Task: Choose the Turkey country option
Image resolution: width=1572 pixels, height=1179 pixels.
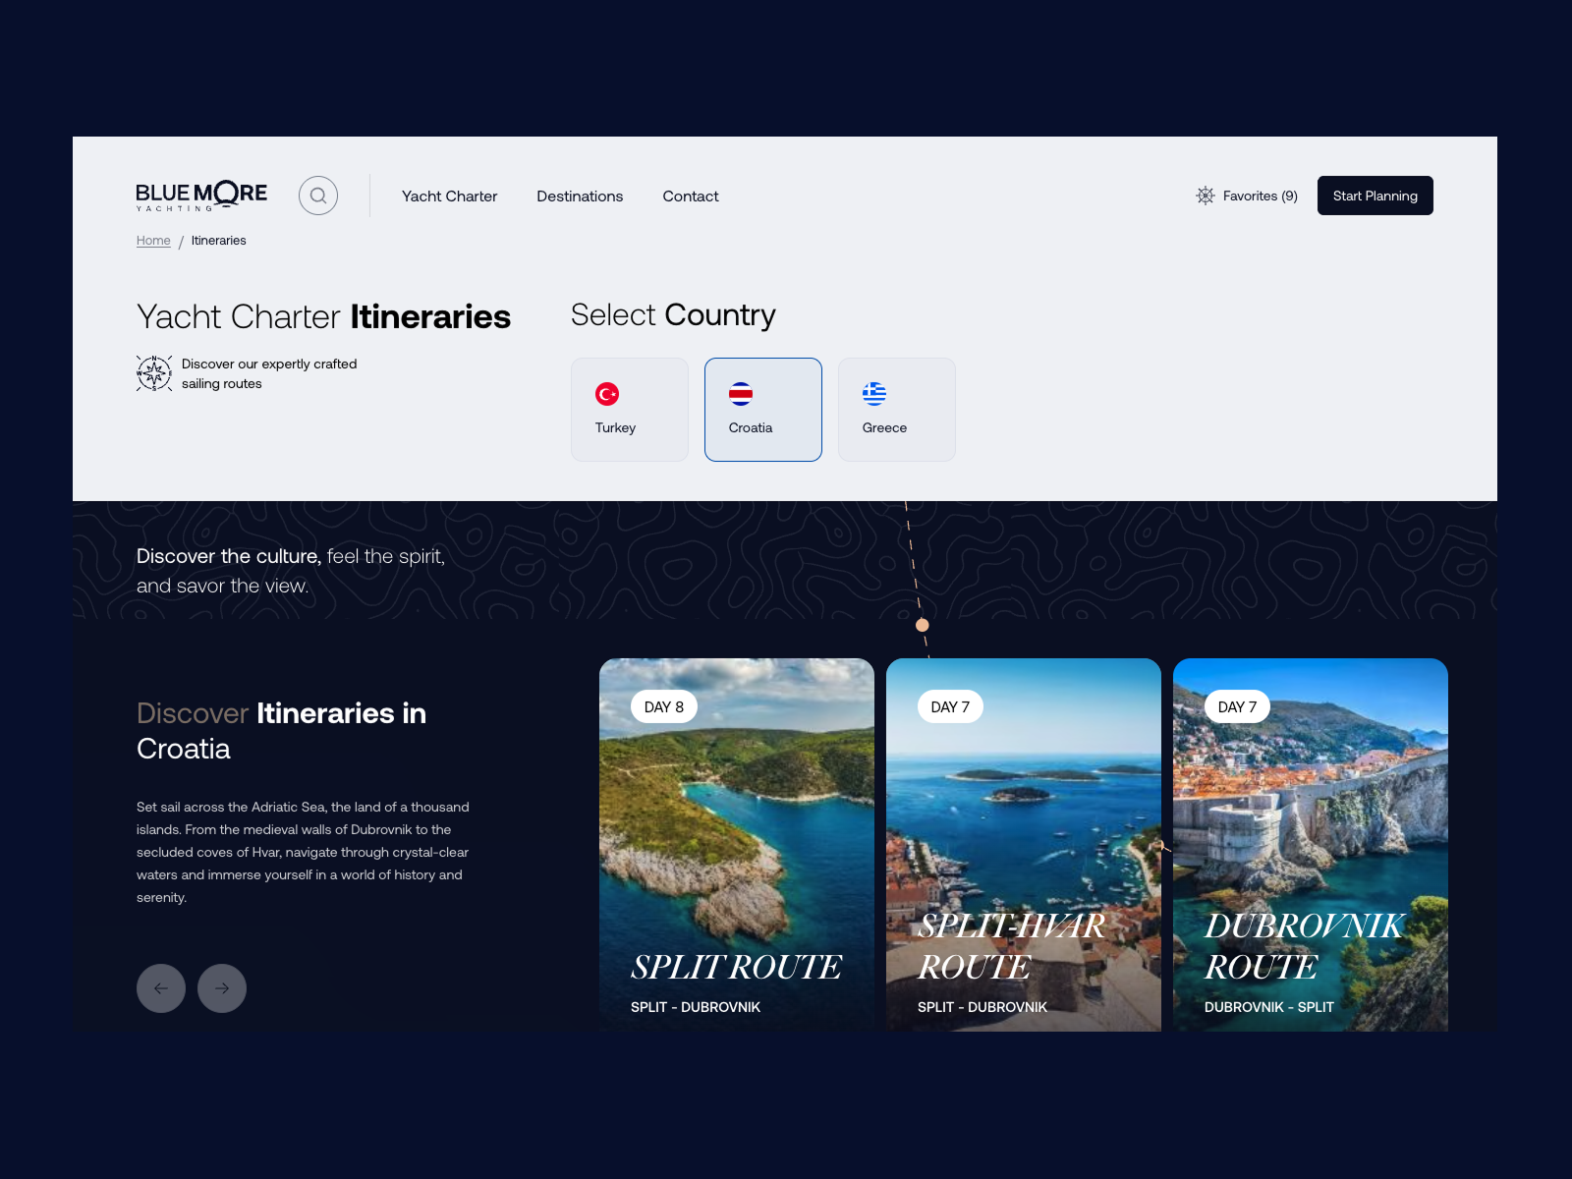Action: [x=630, y=410]
